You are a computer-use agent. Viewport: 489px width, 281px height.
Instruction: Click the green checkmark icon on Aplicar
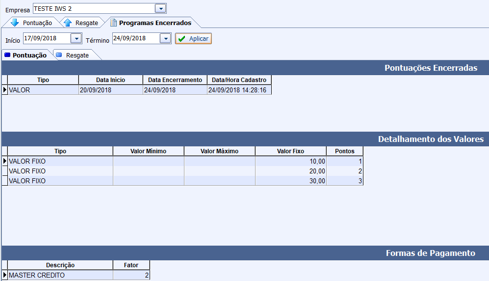click(x=182, y=39)
